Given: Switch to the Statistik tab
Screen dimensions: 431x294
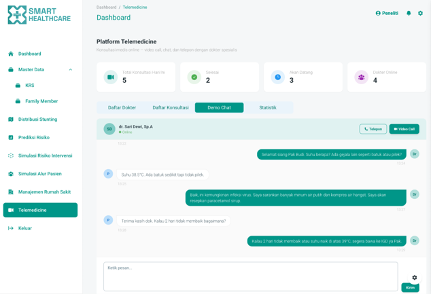Looking at the screenshot, I should 268,107.
